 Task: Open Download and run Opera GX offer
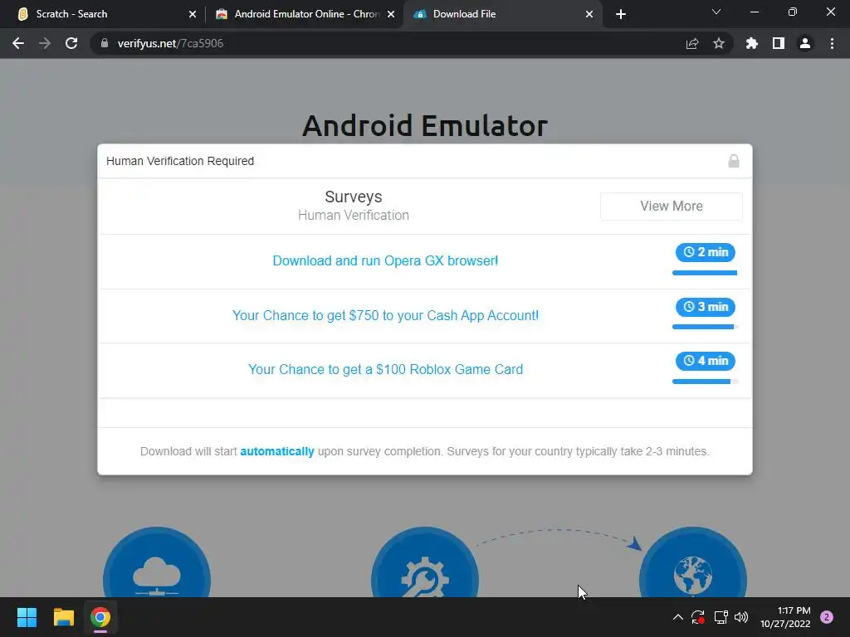385,260
